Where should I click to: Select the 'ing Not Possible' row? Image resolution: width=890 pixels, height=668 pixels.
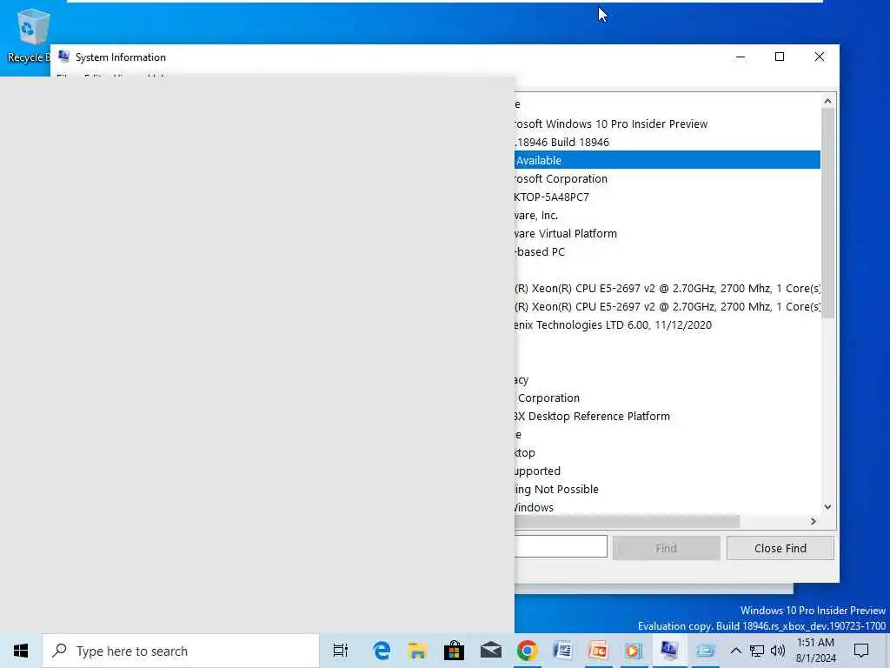click(x=667, y=489)
